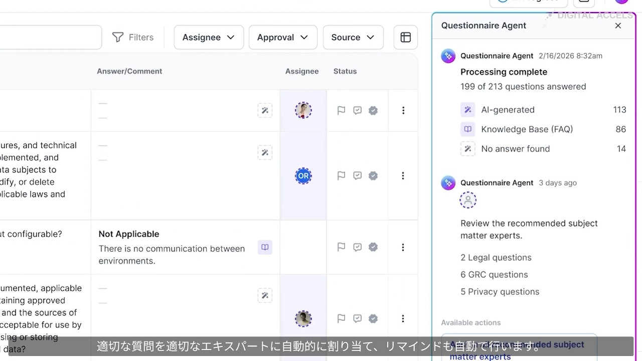Click the No answer found result row
This screenshot has width=642, height=361.
[x=543, y=149]
